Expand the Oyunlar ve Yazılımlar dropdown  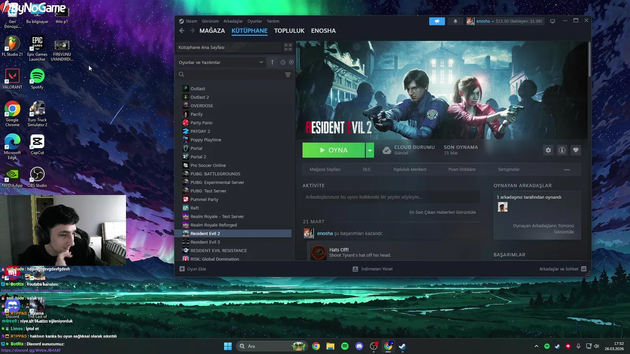221,62
